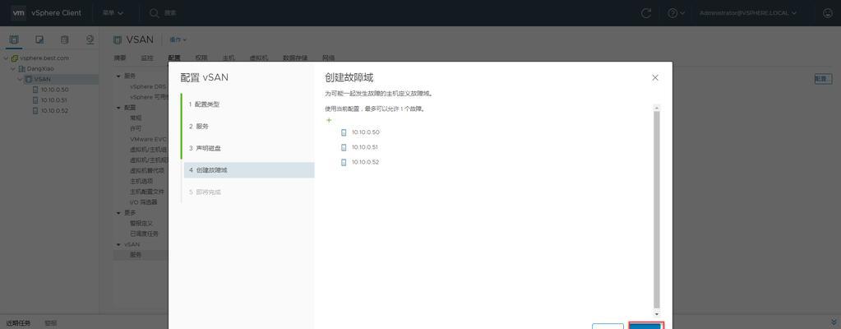841x329 pixels.
Task: Open I/O 筛选器 in settings list
Action: coord(143,202)
